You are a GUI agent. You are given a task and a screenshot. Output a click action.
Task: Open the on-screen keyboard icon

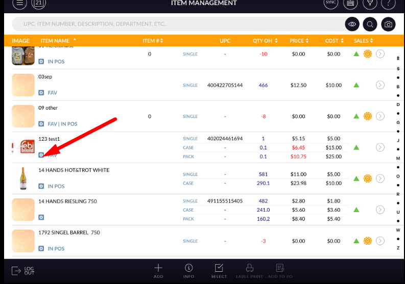350,3
